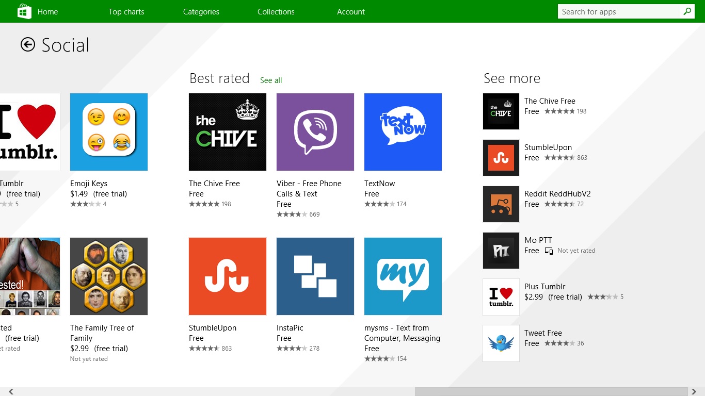Open the large Tumblr heart tile
The height and width of the screenshot is (396, 705).
coord(30,132)
